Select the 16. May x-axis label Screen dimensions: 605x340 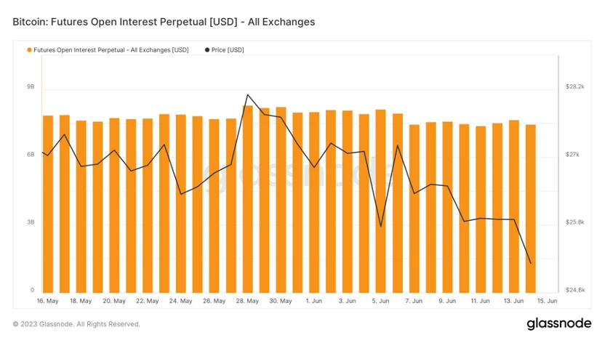[x=47, y=301]
